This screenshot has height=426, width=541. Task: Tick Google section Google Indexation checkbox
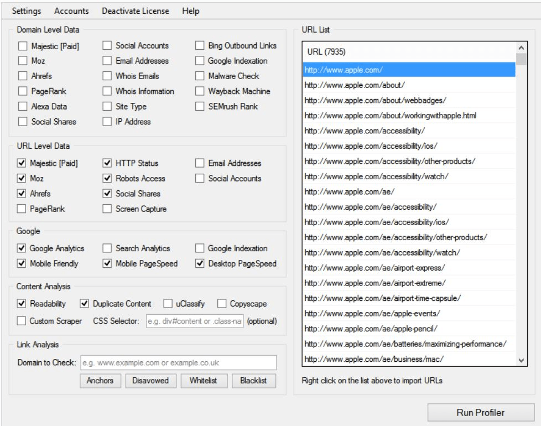(200, 248)
